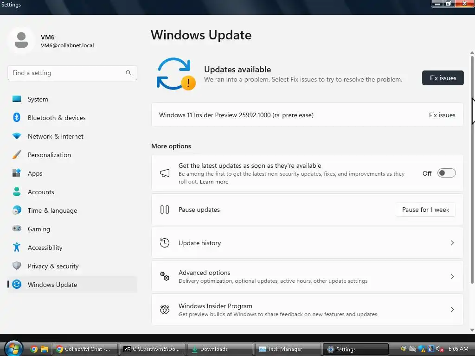
Task: Focus the Find a setting field
Action: 72,73
